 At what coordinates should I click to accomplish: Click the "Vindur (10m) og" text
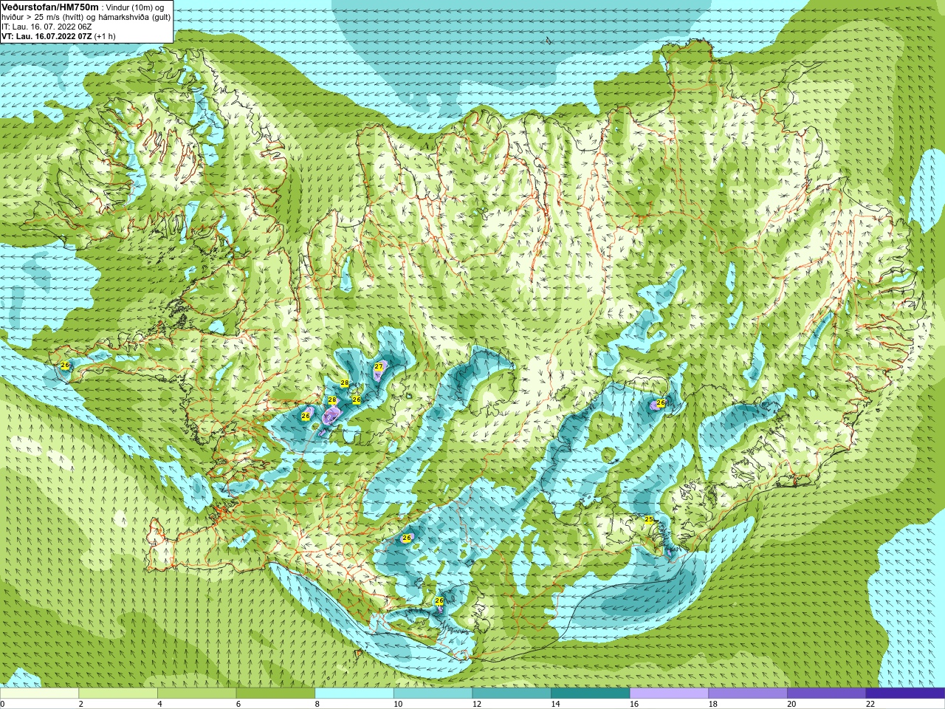click(135, 7)
